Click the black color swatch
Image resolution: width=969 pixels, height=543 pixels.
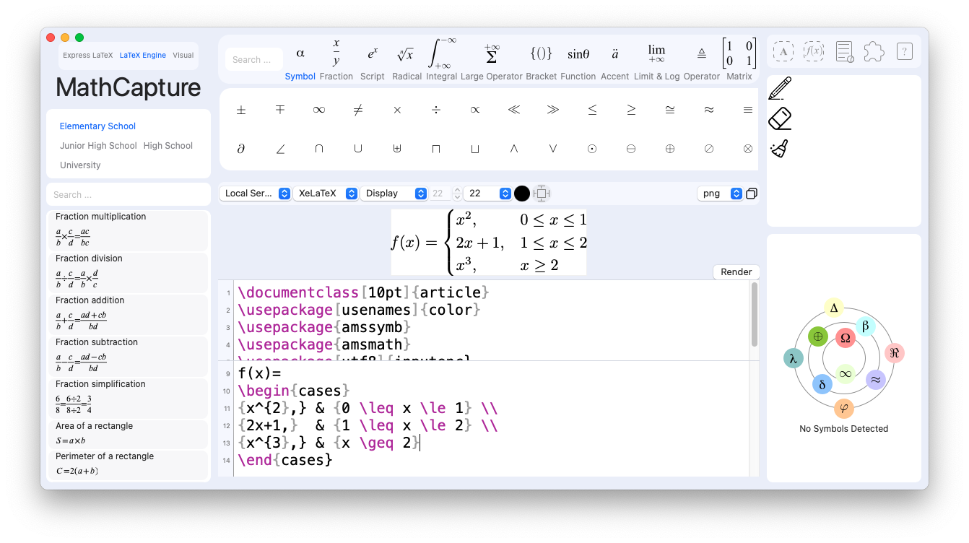click(x=522, y=193)
